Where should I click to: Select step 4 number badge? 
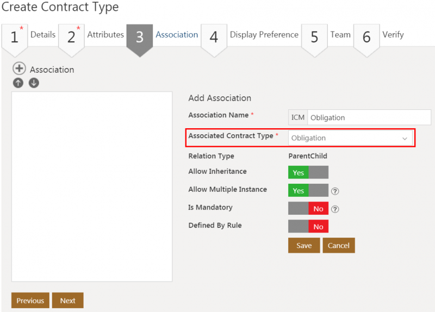(214, 37)
